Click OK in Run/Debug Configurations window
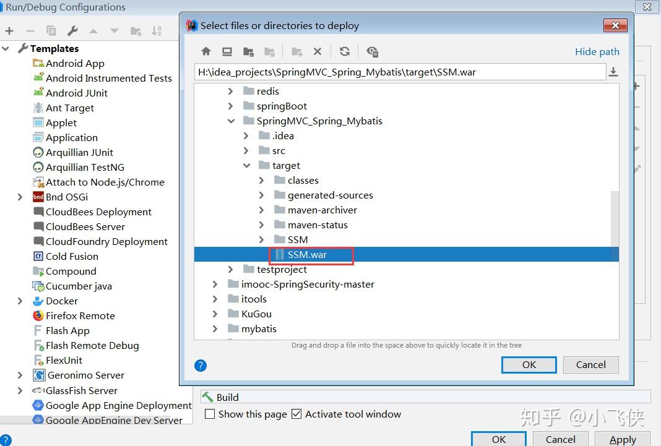This screenshot has width=661, height=446. pyautogui.click(x=499, y=439)
